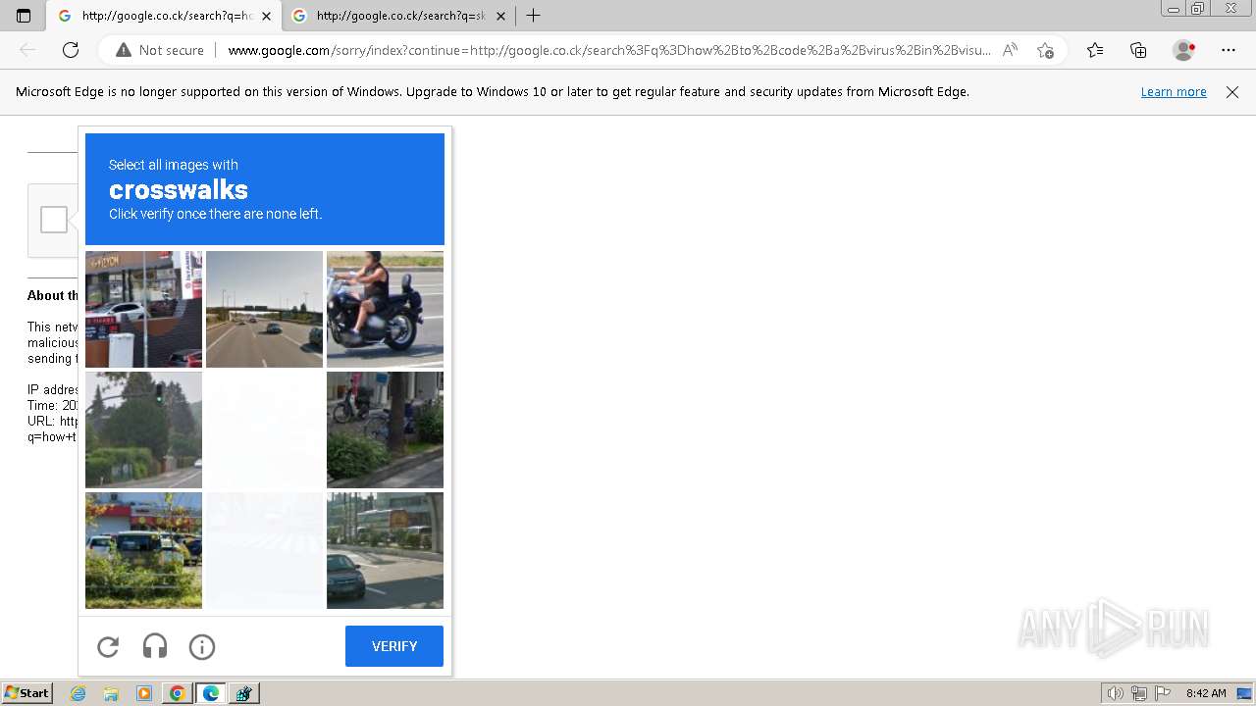Open the Windows Start menu
Screen dimensions: 1256x706
[26, 693]
